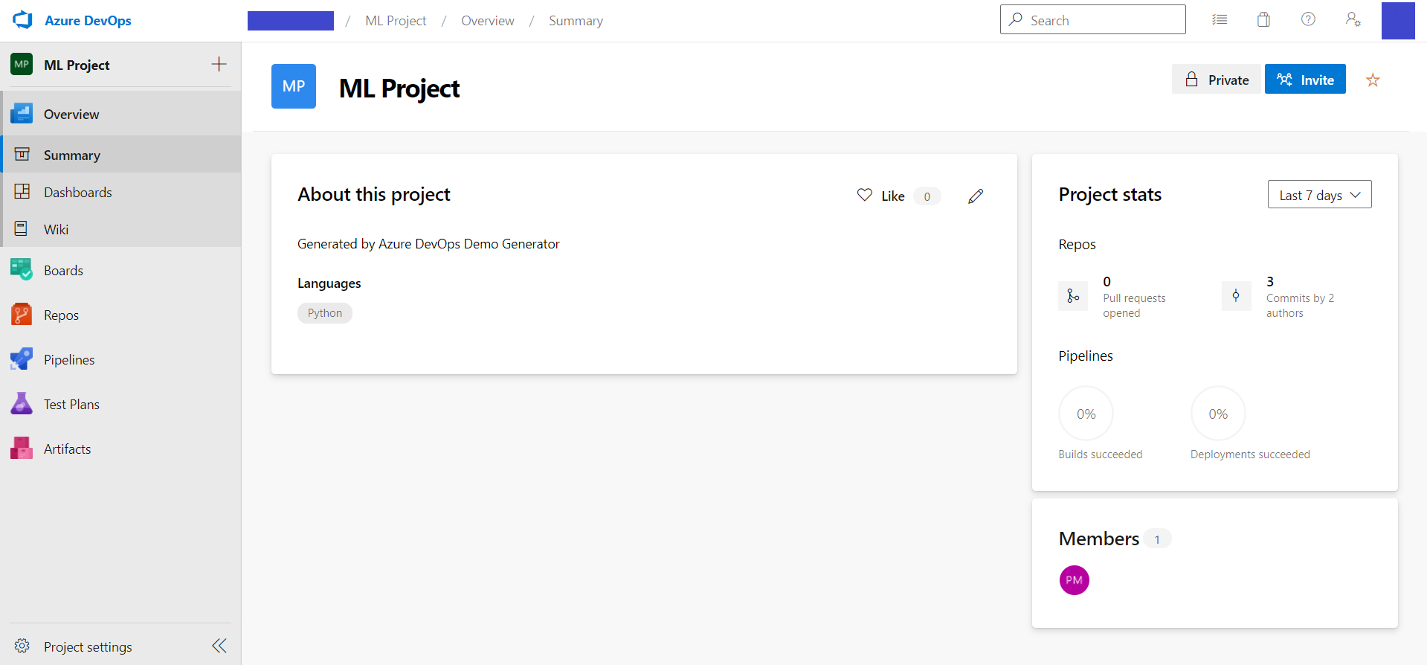Open User settings icon in header
This screenshot has height=665, width=1427.
coord(1353,19)
